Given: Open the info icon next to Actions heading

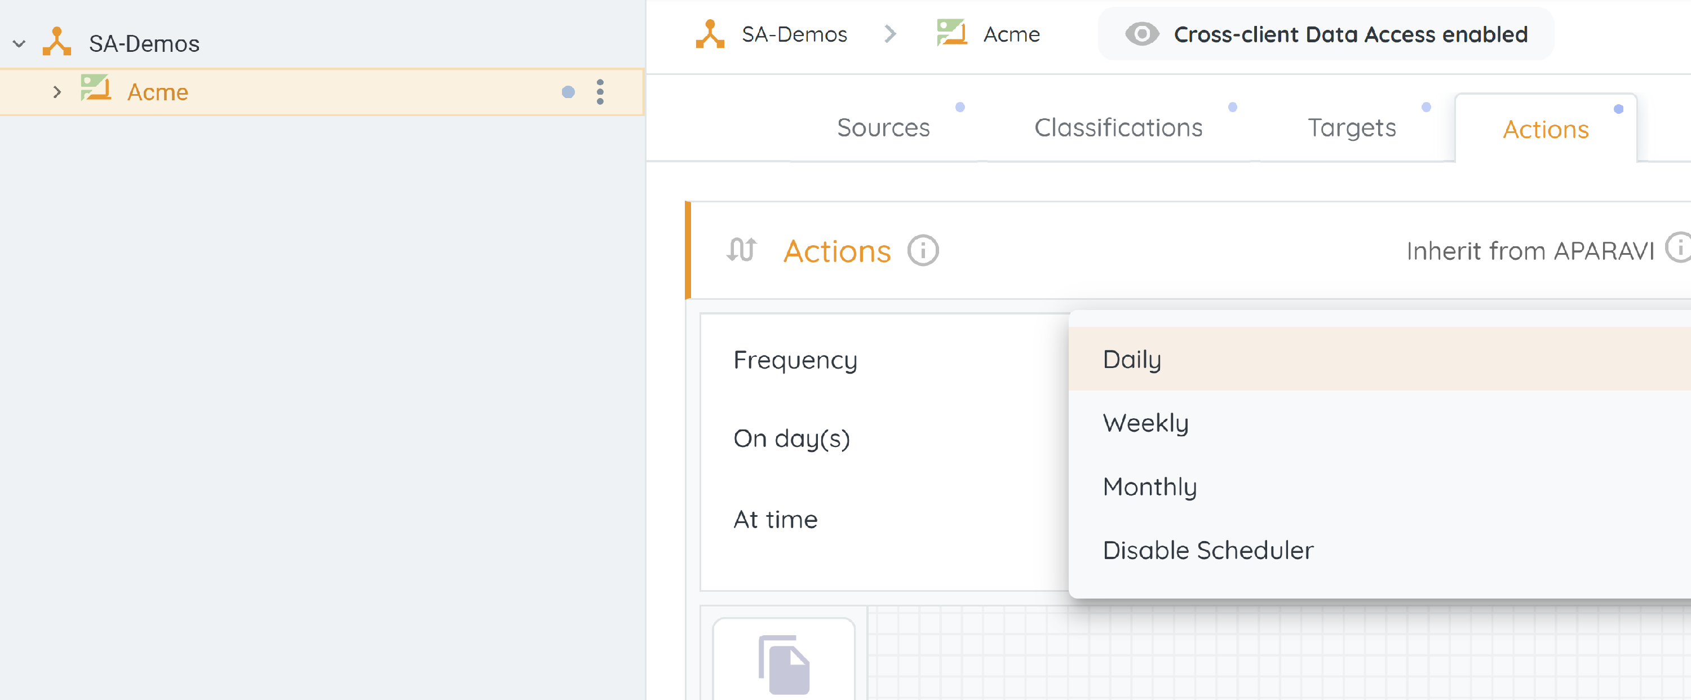Looking at the screenshot, I should point(923,251).
